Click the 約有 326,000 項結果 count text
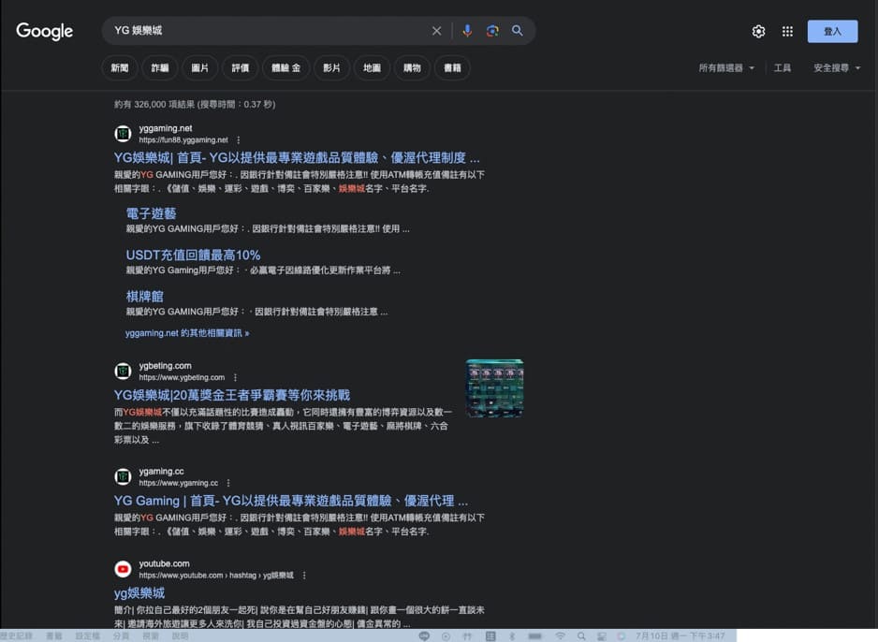Viewport: 878px width, 642px height. click(x=195, y=104)
